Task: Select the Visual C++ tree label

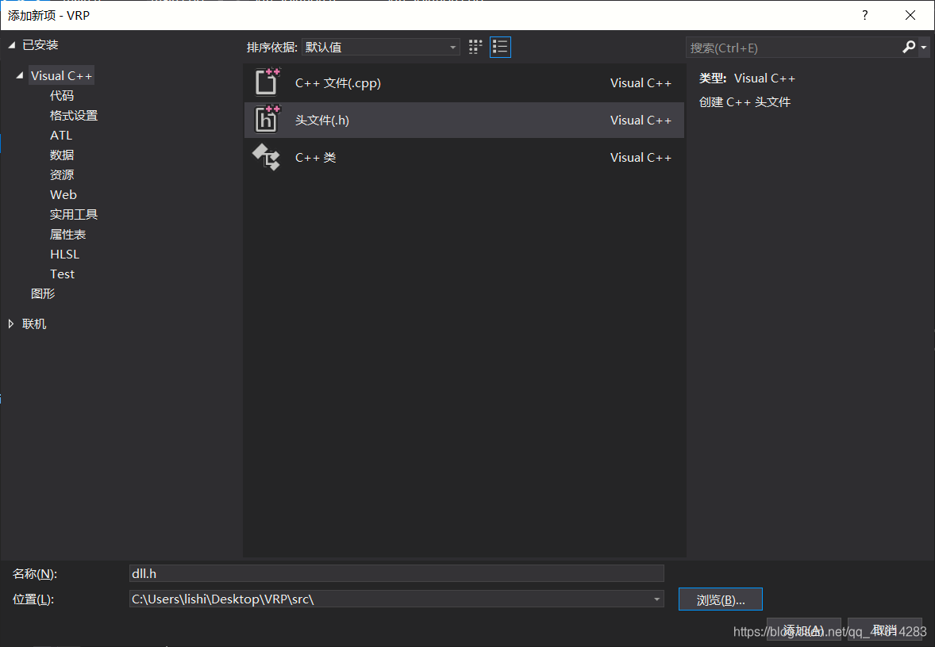Action: pyautogui.click(x=61, y=75)
